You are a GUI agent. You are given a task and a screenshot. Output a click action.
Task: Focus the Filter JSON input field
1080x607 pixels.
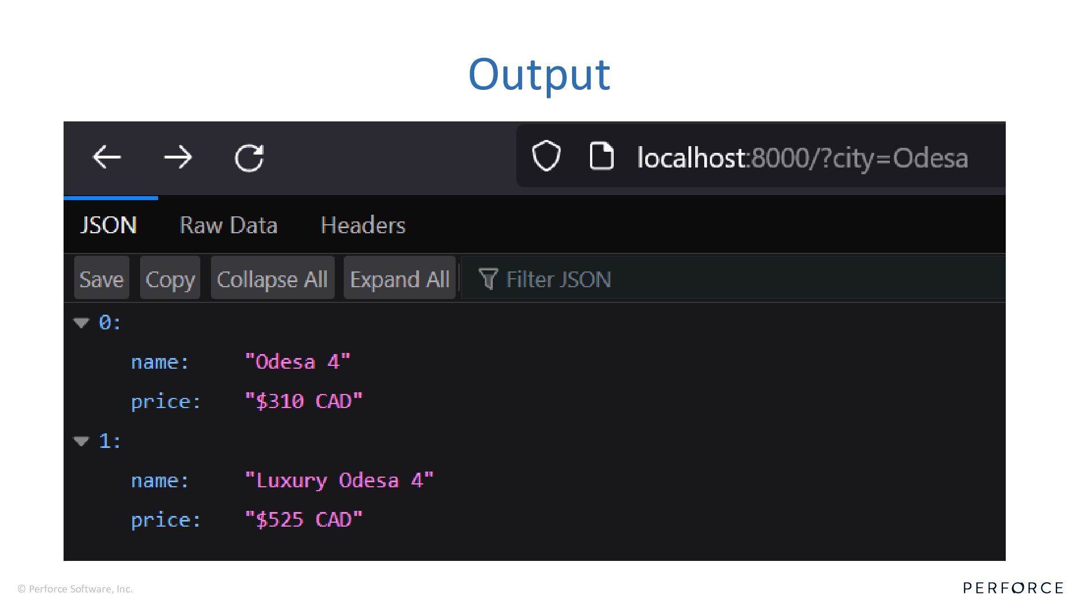(731, 279)
